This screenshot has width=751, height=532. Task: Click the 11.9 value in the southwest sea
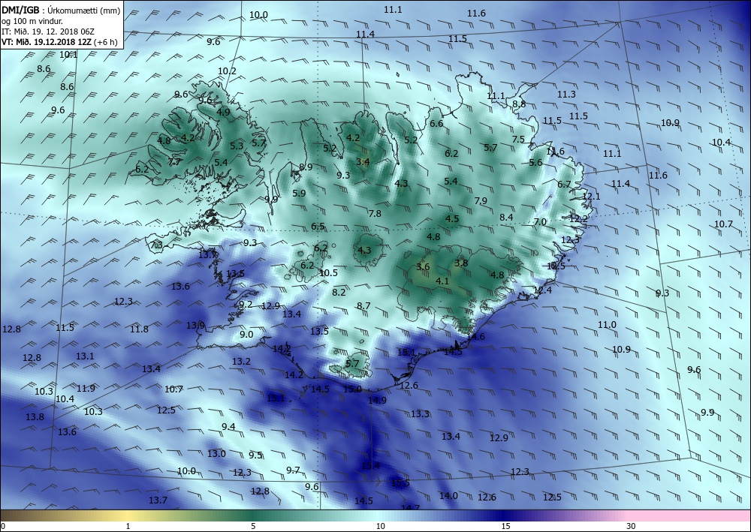tap(86, 389)
